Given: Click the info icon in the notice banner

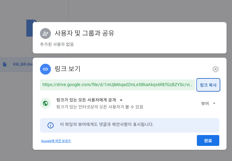Looking at the screenshot, I should coord(51,125).
